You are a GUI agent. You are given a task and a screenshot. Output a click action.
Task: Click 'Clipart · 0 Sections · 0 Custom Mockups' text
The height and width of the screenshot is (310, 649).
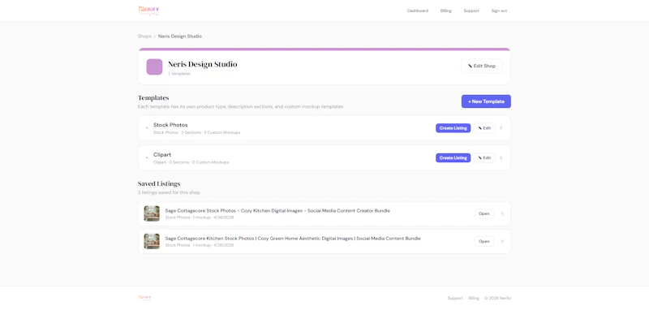191,162
